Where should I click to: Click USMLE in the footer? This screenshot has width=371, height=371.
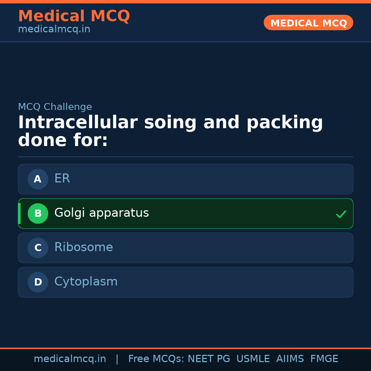click(253, 359)
